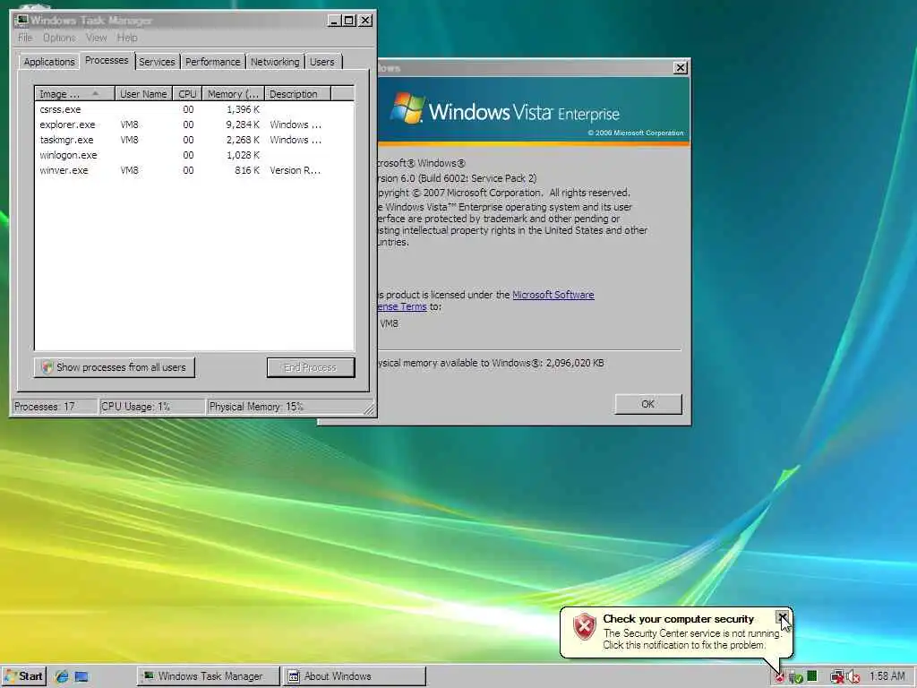
Task: Click the Physical Memory: 15% status entry
Action: (285, 407)
